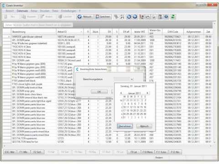Click Januar 2011 month title in calendar
The width and height of the screenshot is (219, 164).
[x=134, y=93]
